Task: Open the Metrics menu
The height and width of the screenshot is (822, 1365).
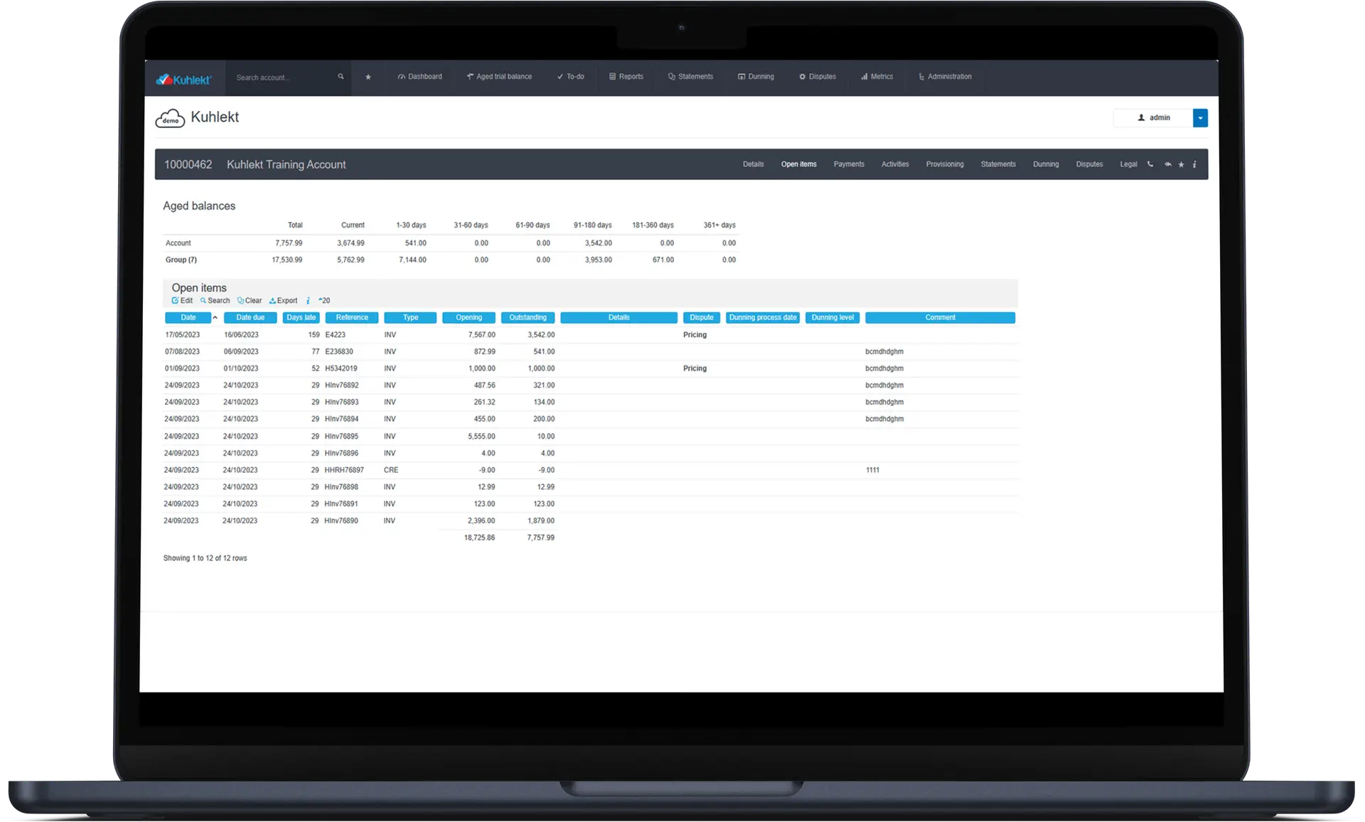Action: 877,77
